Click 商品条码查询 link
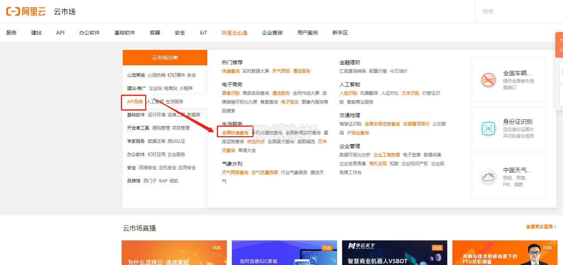Viewport: 563px width, 265px height. click(256, 93)
